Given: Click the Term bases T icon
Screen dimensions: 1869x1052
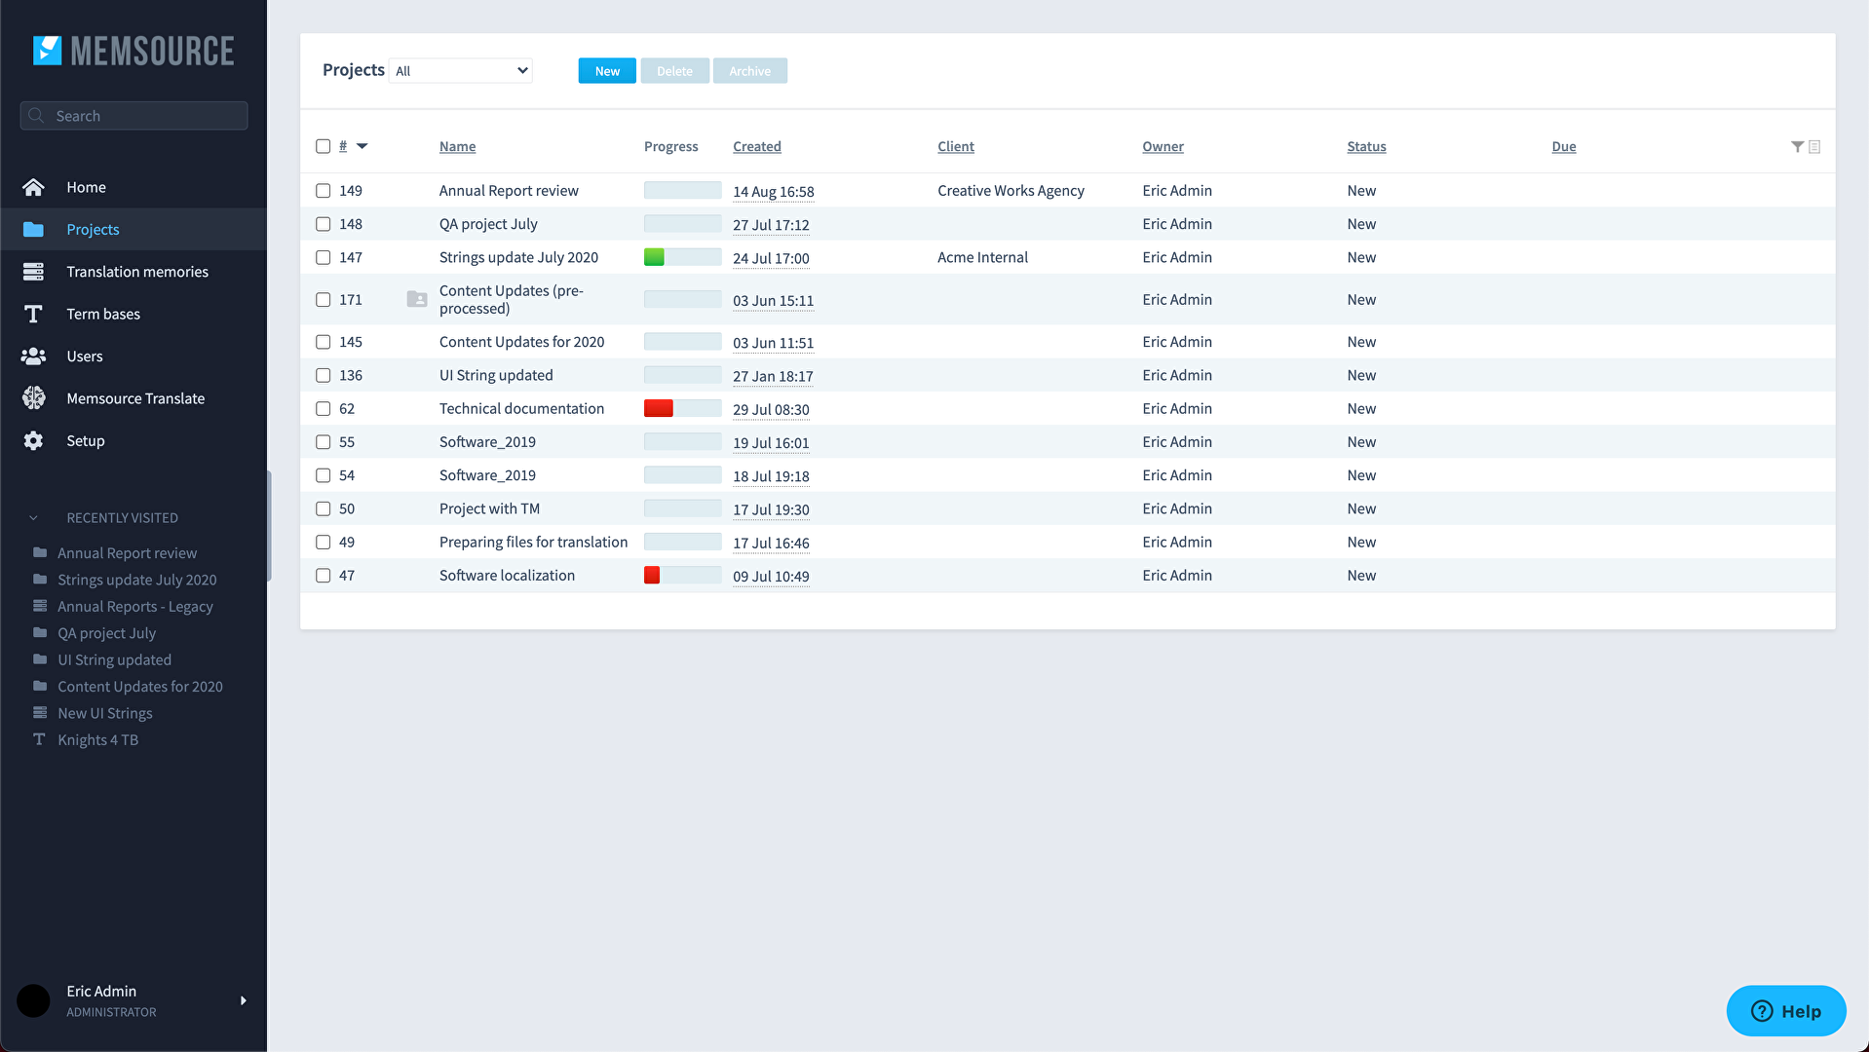Looking at the screenshot, I should coord(33,314).
